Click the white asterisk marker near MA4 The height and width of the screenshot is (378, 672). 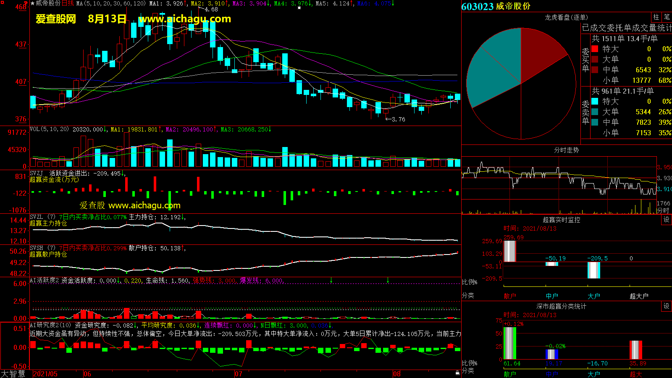point(299,8)
